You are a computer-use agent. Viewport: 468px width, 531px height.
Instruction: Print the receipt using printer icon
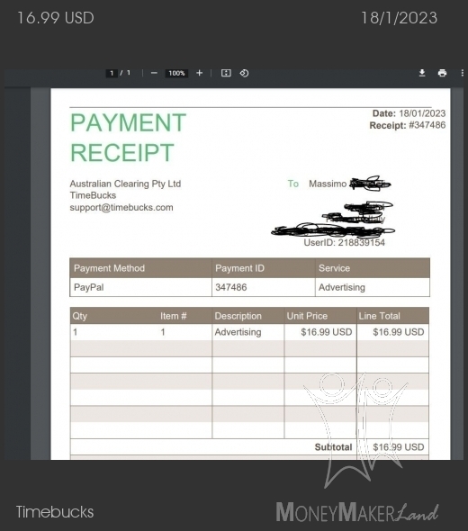click(x=442, y=73)
